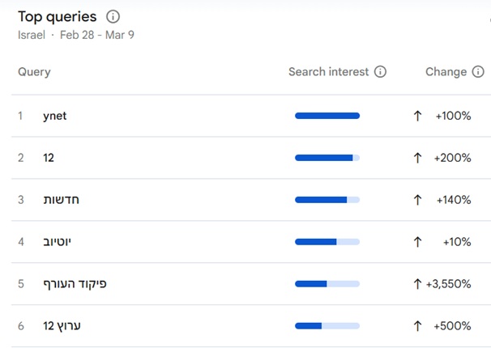Click the up arrow beside +140%

point(418,200)
